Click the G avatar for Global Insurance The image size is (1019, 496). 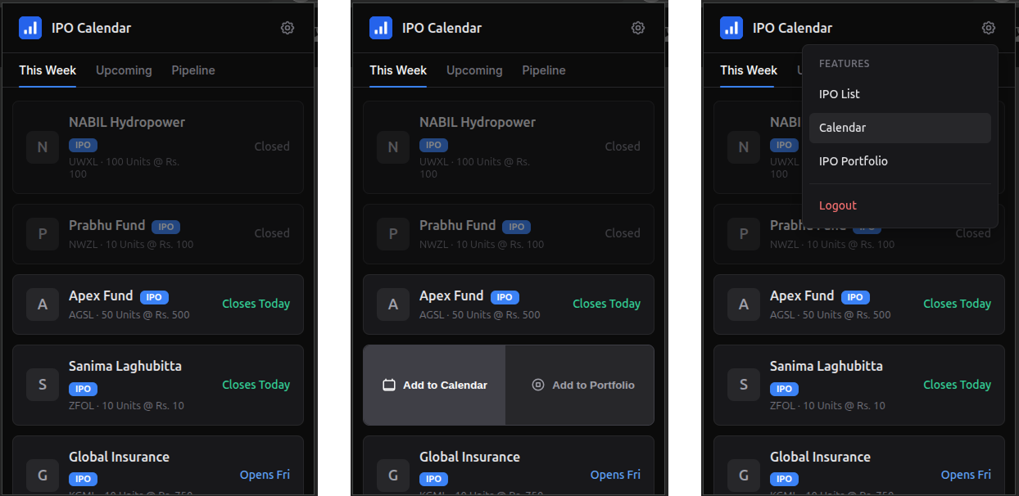pos(43,476)
